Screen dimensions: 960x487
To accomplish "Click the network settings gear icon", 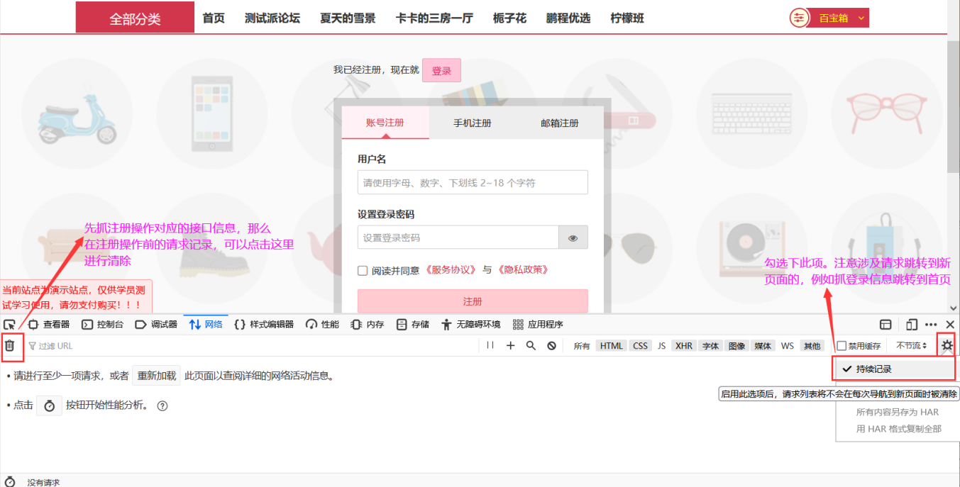I will pos(947,345).
